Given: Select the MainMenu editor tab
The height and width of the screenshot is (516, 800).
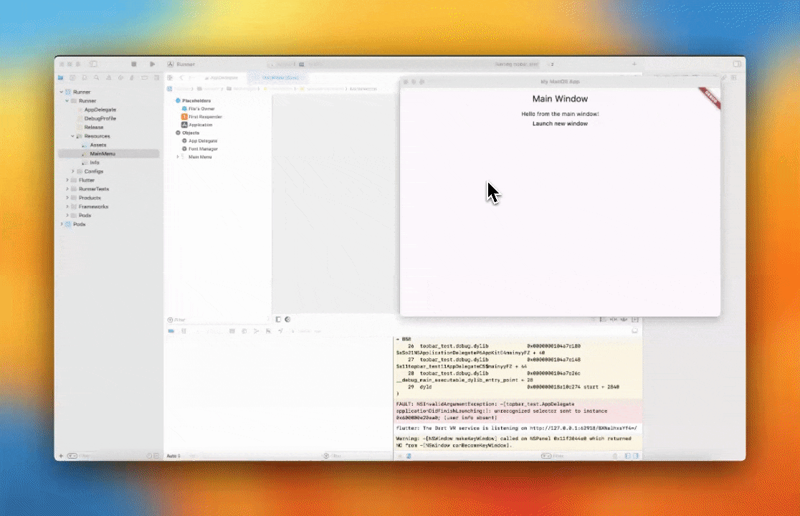Looking at the screenshot, I should [280, 78].
